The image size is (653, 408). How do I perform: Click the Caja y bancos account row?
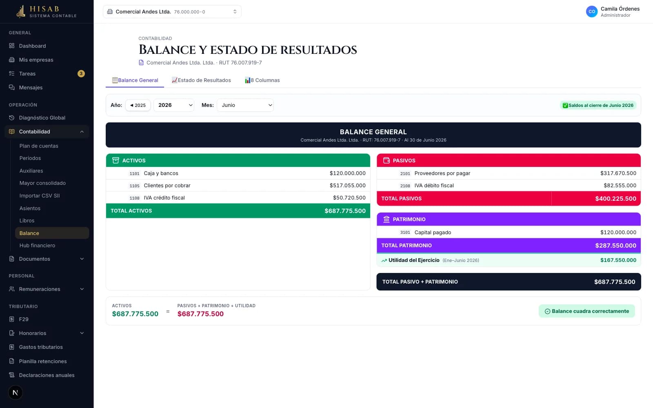pos(238,173)
